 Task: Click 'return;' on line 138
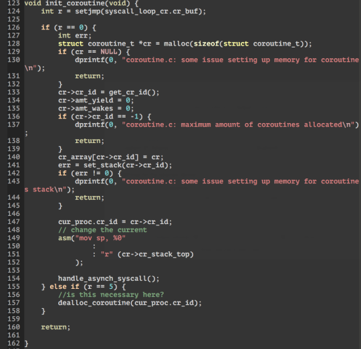[x=90, y=141]
